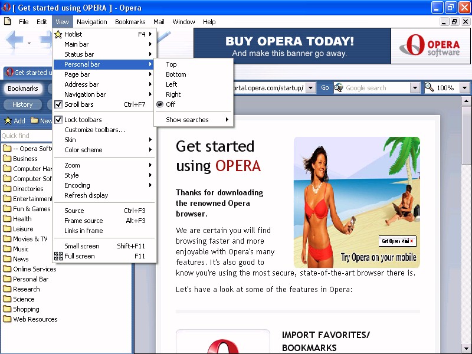This screenshot has width=472, height=354.
Task: Click the Get started page tab
Action: point(29,73)
